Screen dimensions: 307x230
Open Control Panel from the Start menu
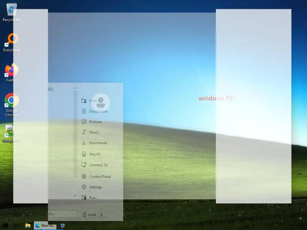(96, 177)
